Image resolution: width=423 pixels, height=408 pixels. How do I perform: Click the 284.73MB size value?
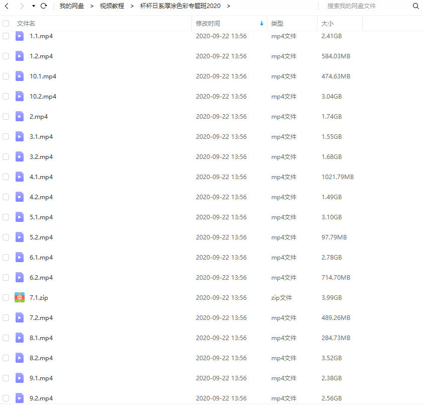(x=336, y=338)
